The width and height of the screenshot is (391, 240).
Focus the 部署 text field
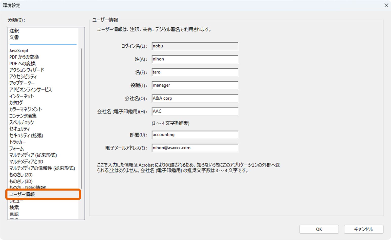tap(195, 135)
